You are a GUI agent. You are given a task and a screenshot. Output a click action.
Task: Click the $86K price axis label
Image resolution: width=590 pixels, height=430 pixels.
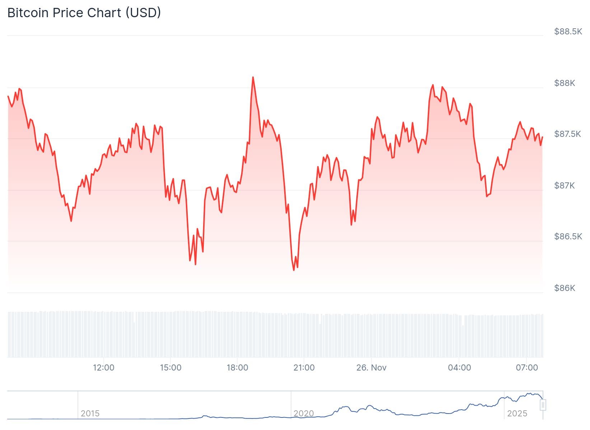(x=565, y=288)
